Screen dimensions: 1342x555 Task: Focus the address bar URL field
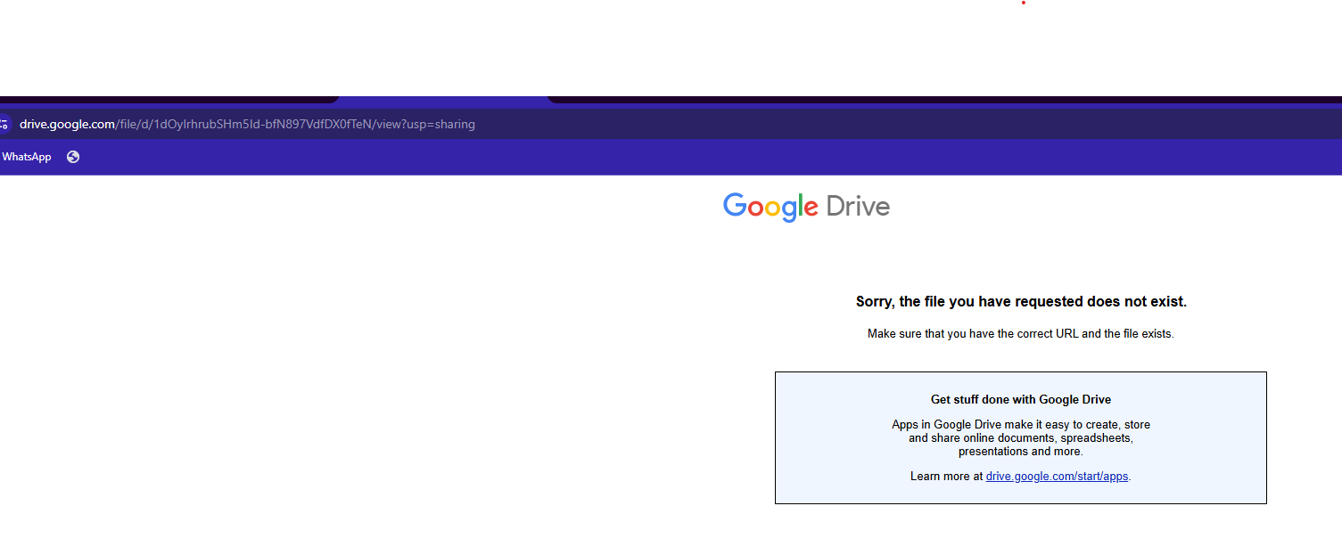click(x=713, y=124)
